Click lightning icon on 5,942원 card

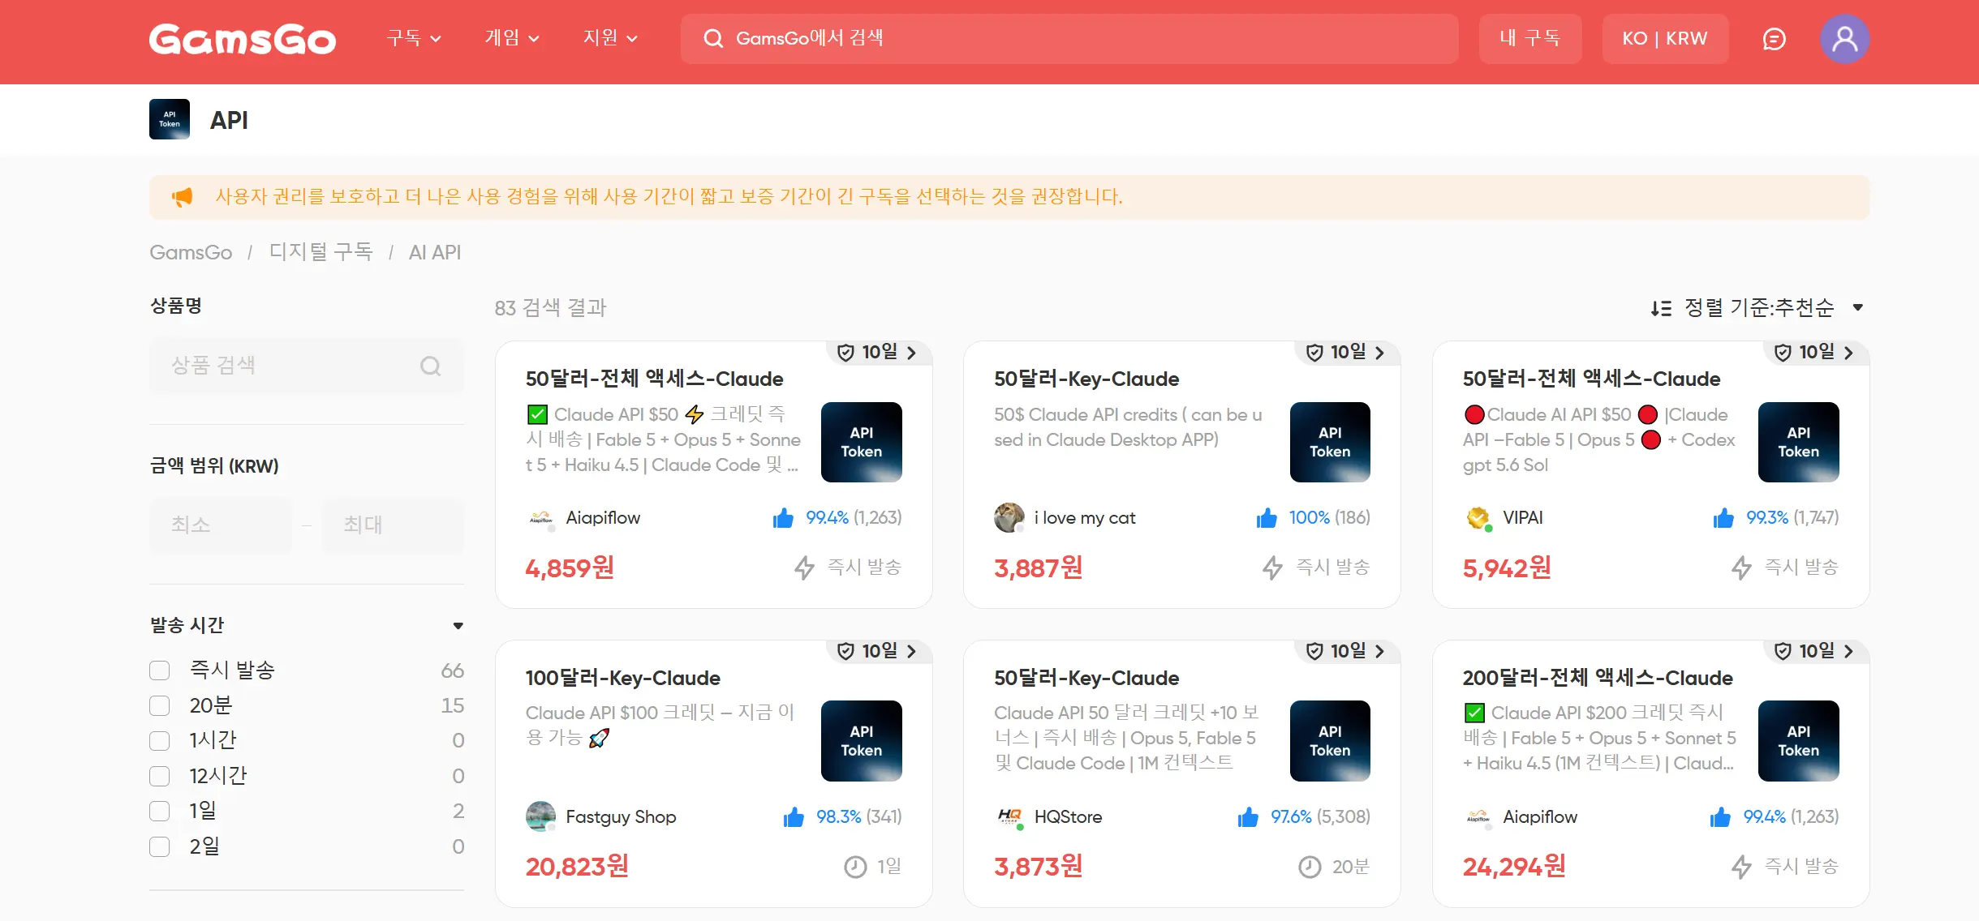[x=1741, y=568]
